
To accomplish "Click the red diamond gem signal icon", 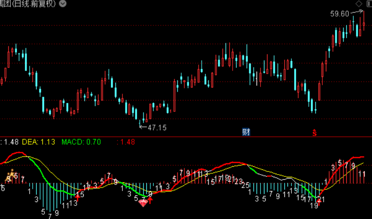I will [x=143, y=203].
